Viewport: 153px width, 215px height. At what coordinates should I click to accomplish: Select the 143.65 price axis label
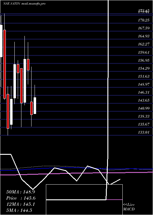[x=144, y=100]
